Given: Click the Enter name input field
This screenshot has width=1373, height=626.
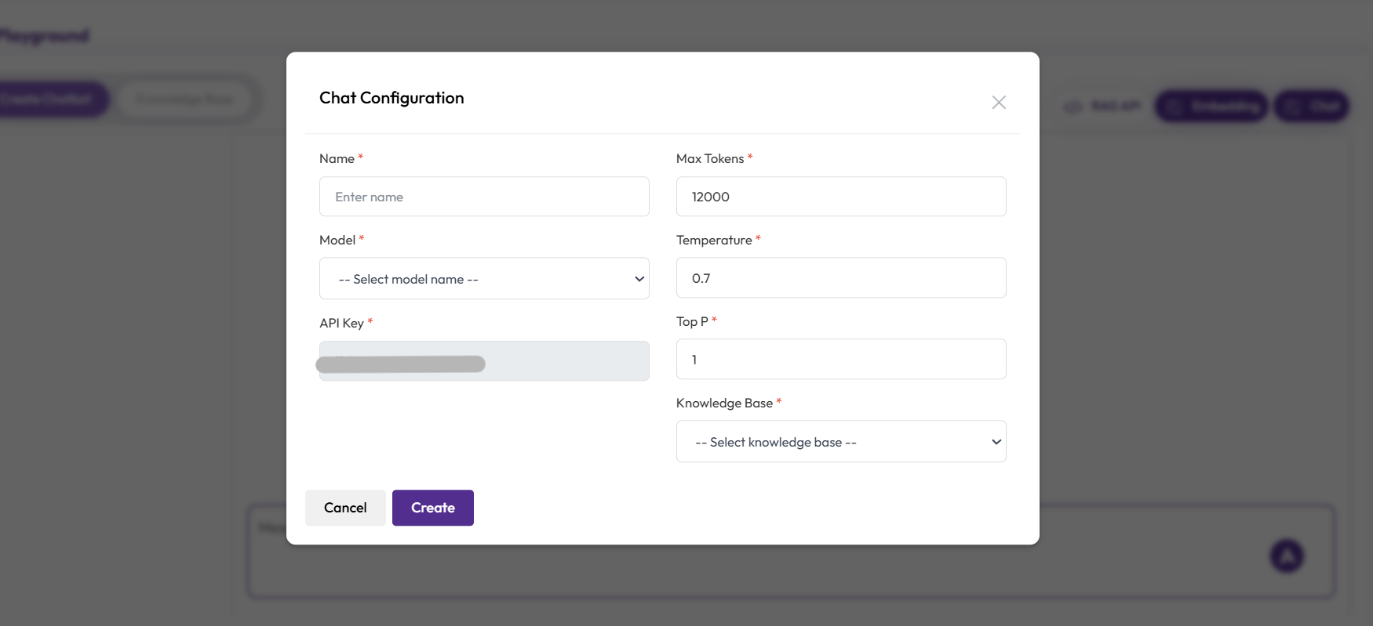Looking at the screenshot, I should [484, 197].
